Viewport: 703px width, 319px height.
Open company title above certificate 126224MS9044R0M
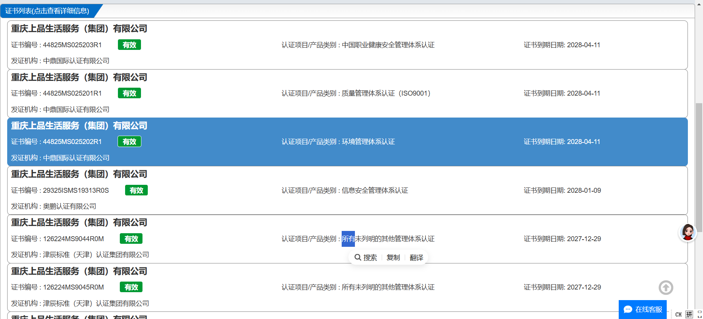(x=79, y=223)
